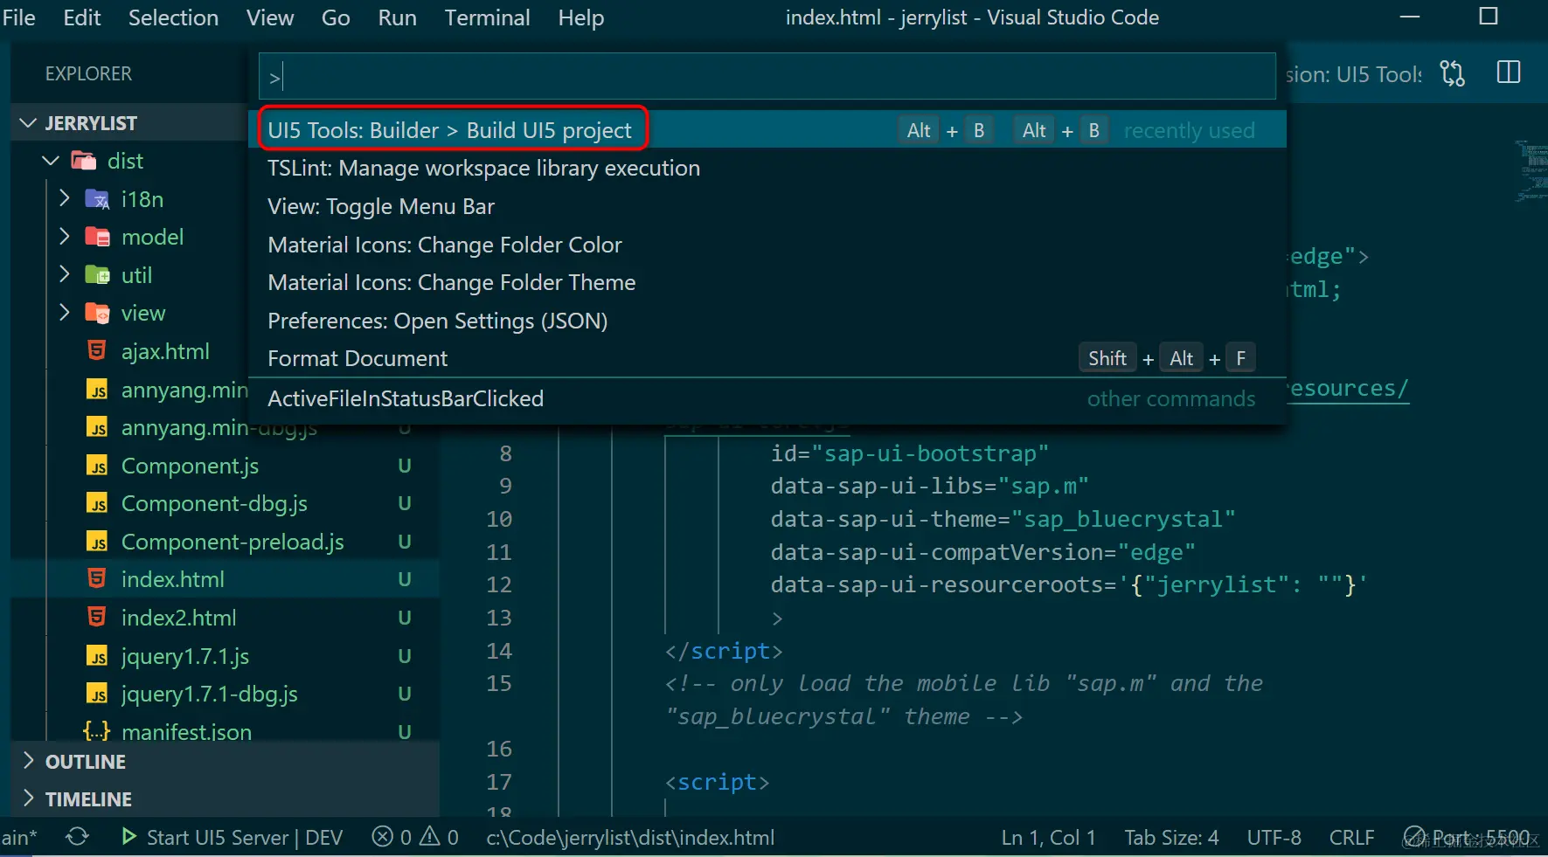
Task: Click the index2.html HTML5 file icon
Action: 97,618
